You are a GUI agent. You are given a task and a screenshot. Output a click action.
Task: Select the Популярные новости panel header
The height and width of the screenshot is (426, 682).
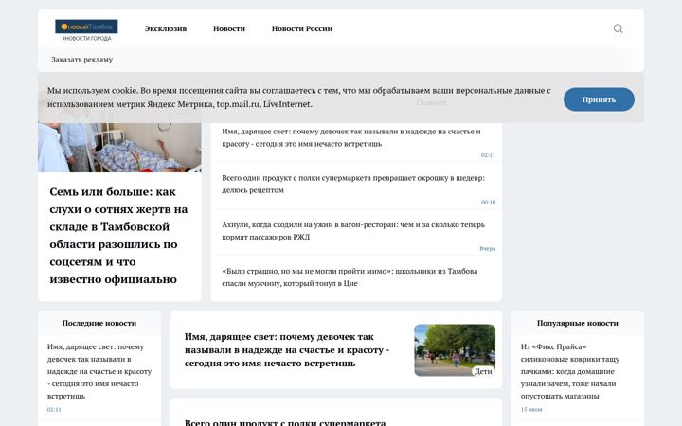[x=577, y=323]
